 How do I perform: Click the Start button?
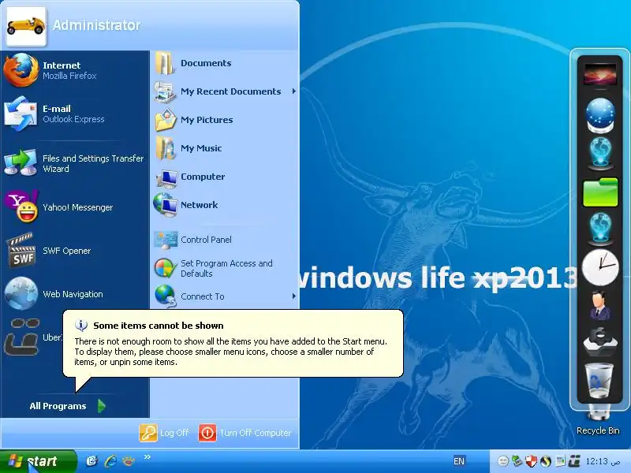tap(38, 461)
